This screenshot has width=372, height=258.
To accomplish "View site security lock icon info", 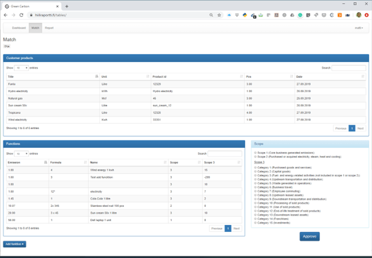I will pos(31,15).
